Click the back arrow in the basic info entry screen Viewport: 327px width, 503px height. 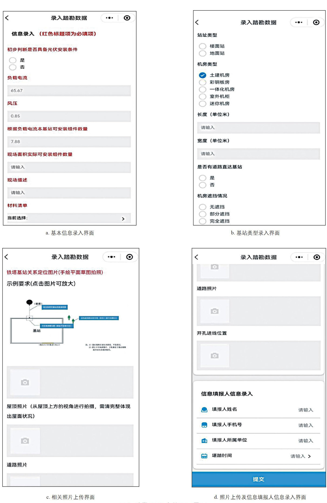click(x=7, y=18)
